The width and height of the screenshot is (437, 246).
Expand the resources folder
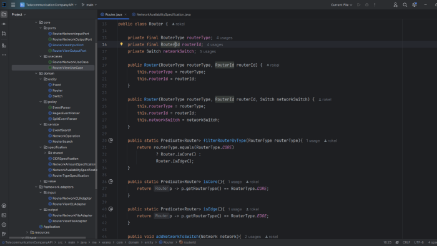pos(27,232)
